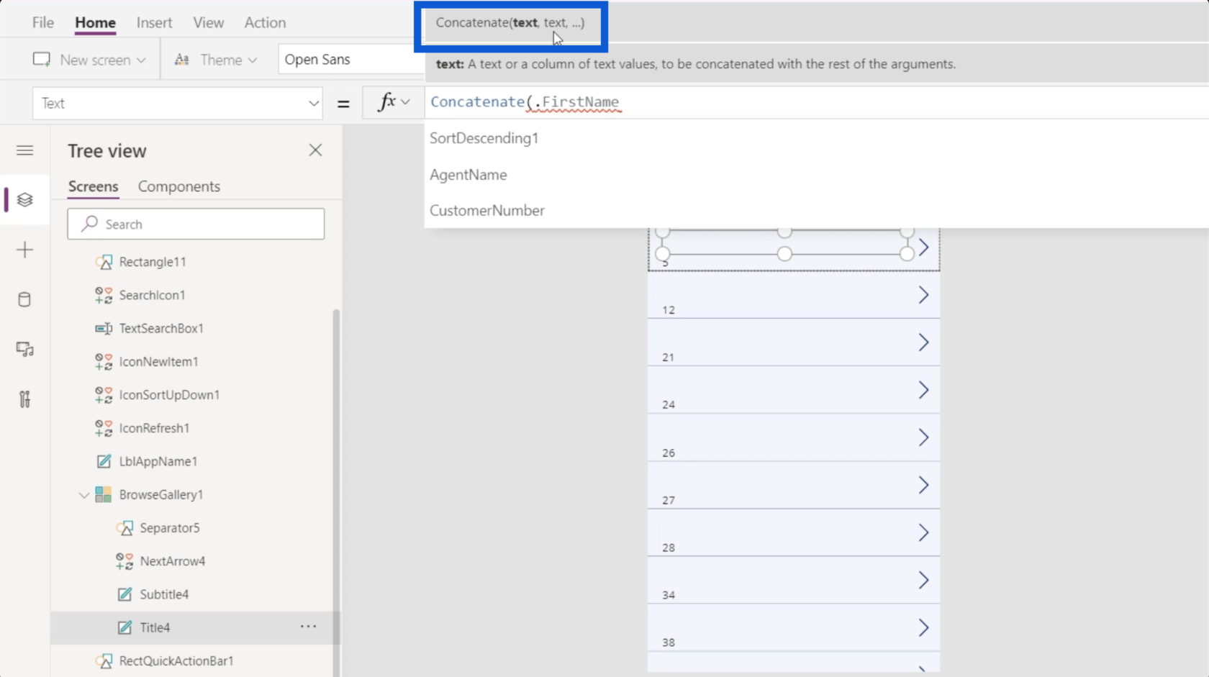Image resolution: width=1209 pixels, height=677 pixels.
Task: Open the New screen dropdown
Action: point(141,60)
